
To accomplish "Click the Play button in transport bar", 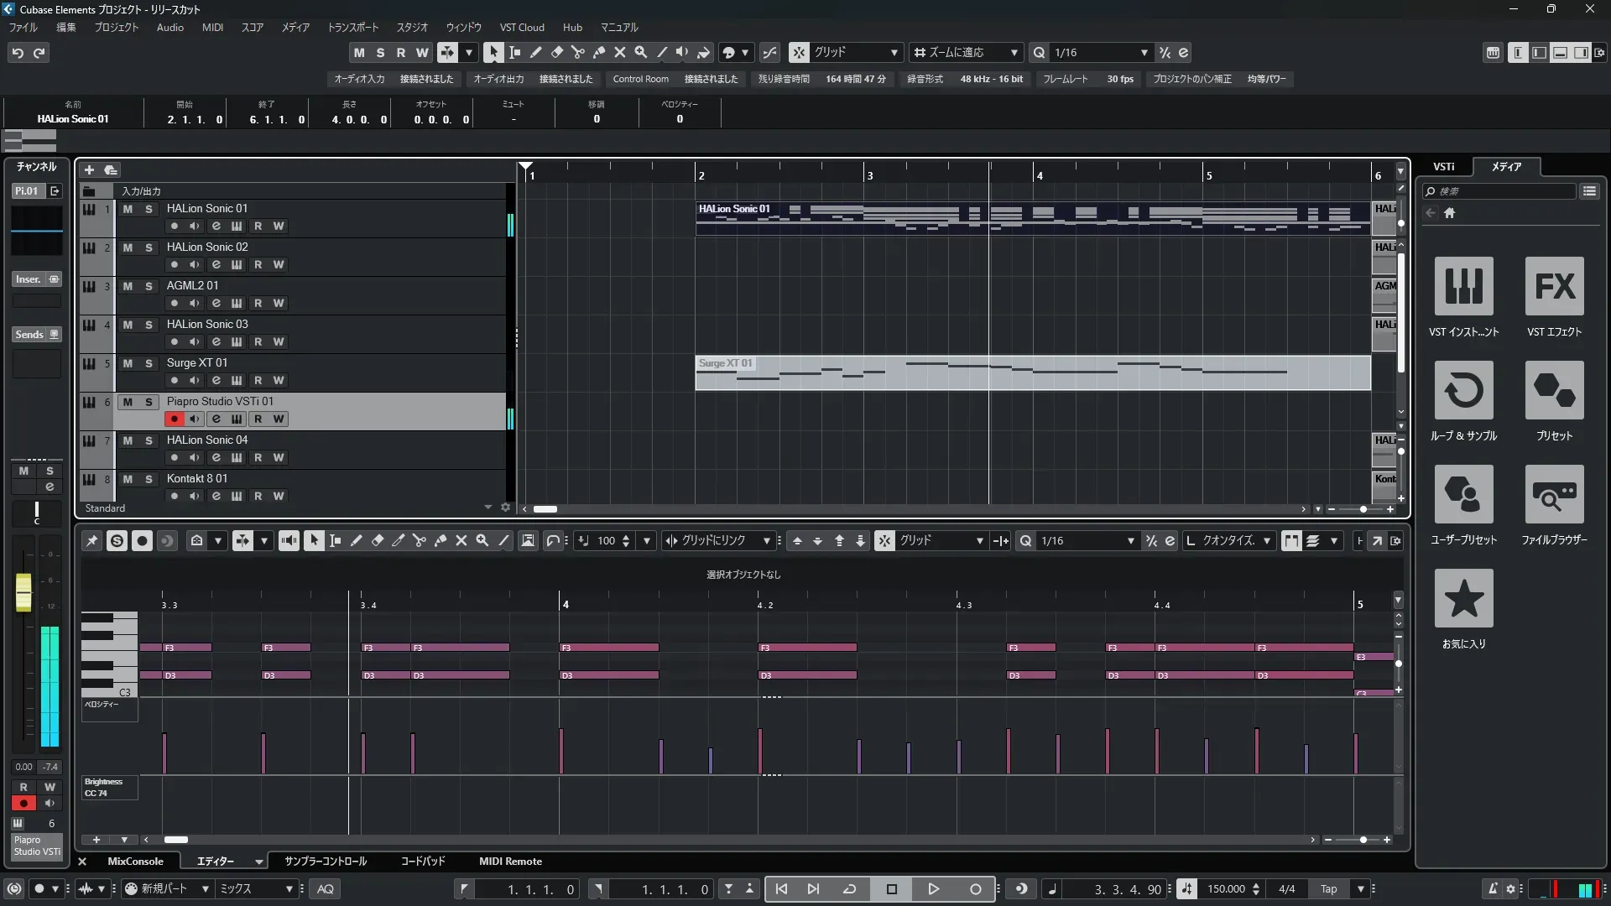I will [x=933, y=889].
